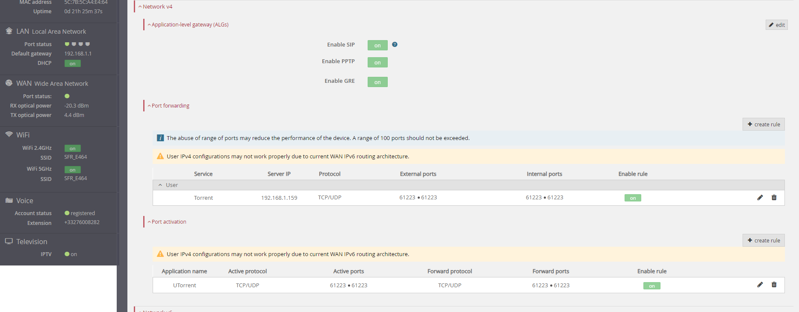Screen dimensions: 799x312
Task: Disable the Enable PPTP switch
Action: 377,62
